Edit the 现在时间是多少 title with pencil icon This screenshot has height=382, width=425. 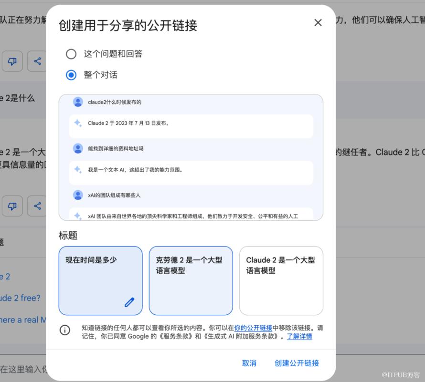pyautogui.click(x=129, y=302)
